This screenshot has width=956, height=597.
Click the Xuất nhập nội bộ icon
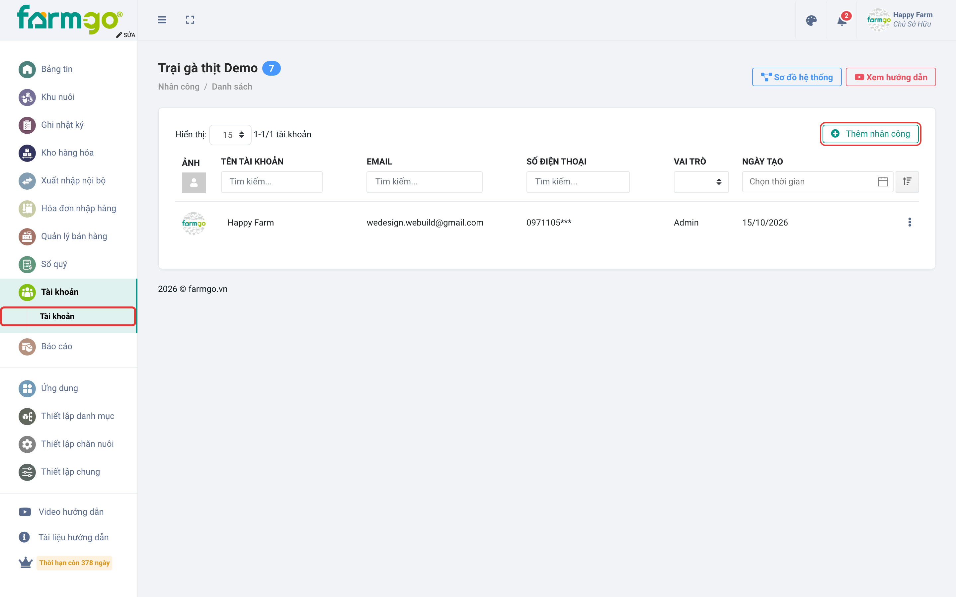coord(27,181)
